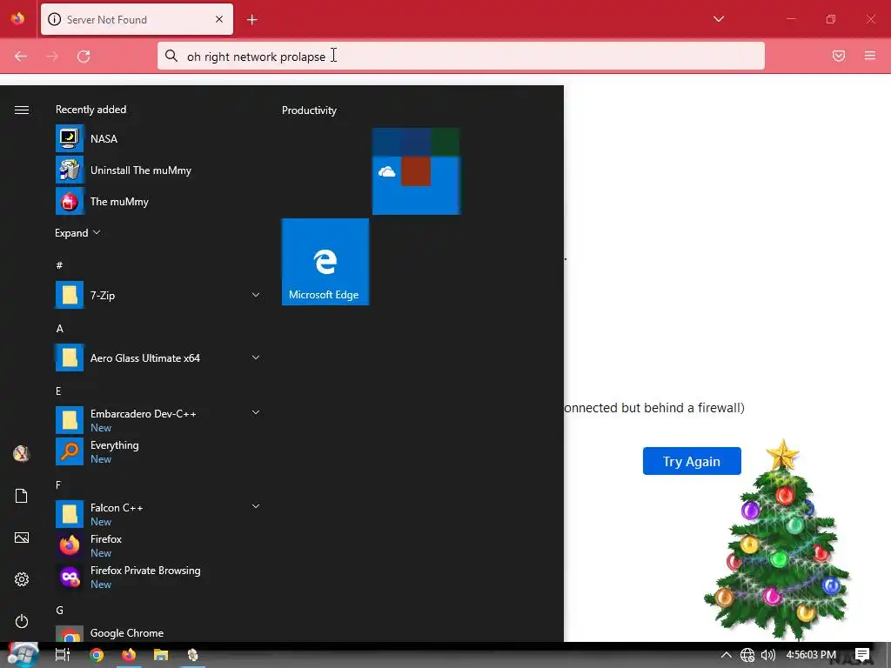Viewport: 891px width, 668px height.
Task: Open the volume tray icon
Action: point(768,655)
